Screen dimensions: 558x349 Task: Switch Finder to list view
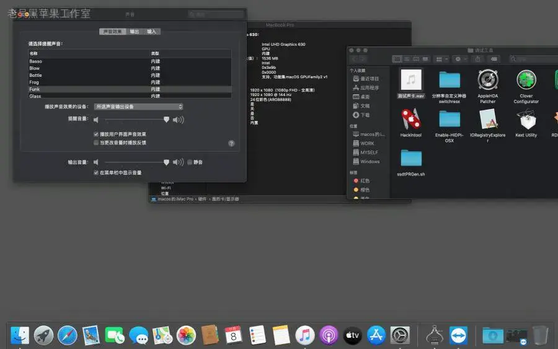point(407,59)
